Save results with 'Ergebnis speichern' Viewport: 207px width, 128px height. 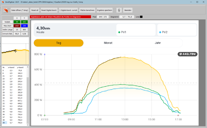105,10
